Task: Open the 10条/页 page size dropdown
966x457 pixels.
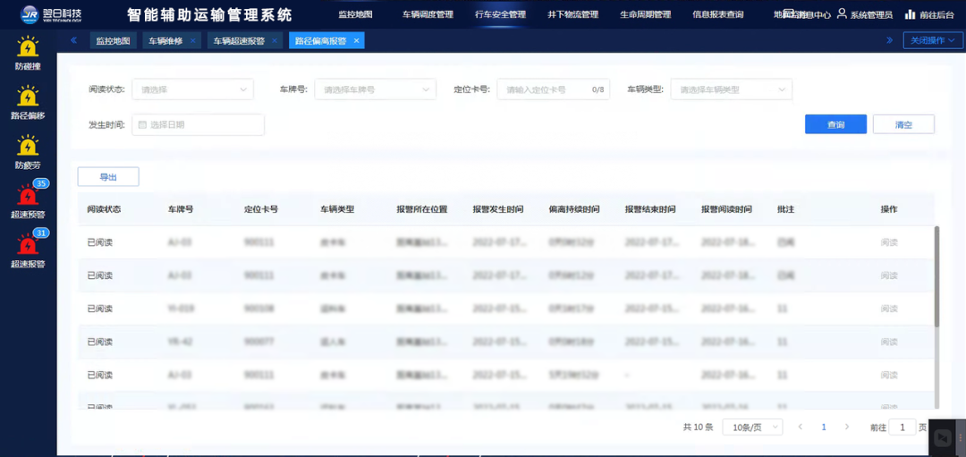Action: coord(752,427)
